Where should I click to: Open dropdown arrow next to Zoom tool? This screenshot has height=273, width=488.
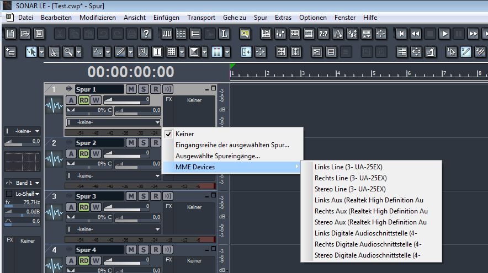tap(79, 52)
